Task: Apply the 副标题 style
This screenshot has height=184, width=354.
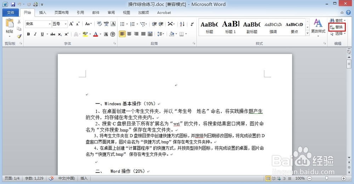Action: (x=252, y=27)
